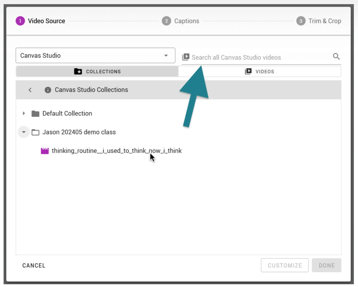Click the info icon beside Canvas Studio Collections

48,90
